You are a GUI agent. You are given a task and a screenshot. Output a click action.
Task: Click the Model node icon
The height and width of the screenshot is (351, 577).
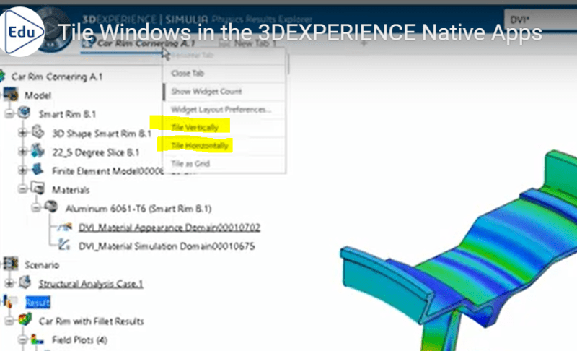[x=11, y=95]
